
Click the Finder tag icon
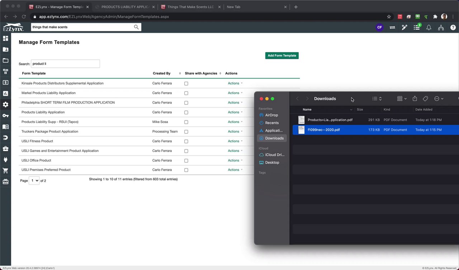pyautogui.click(x=425, y=99)
